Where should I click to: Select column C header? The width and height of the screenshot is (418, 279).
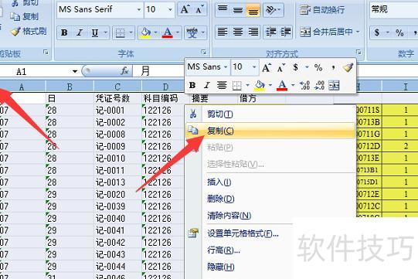117,87
